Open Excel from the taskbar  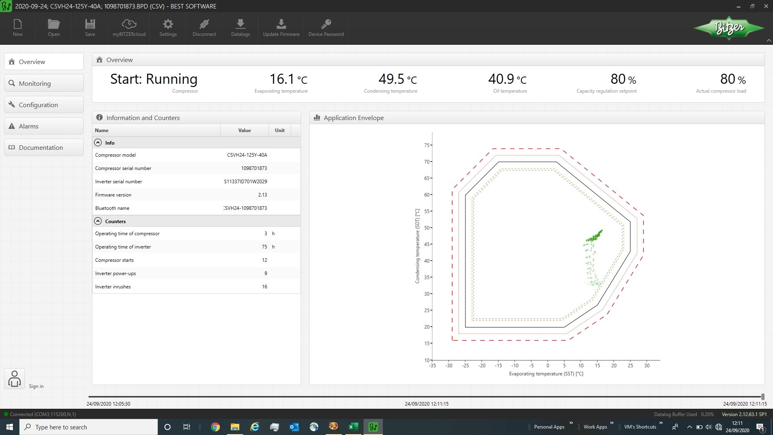[353, 427]
